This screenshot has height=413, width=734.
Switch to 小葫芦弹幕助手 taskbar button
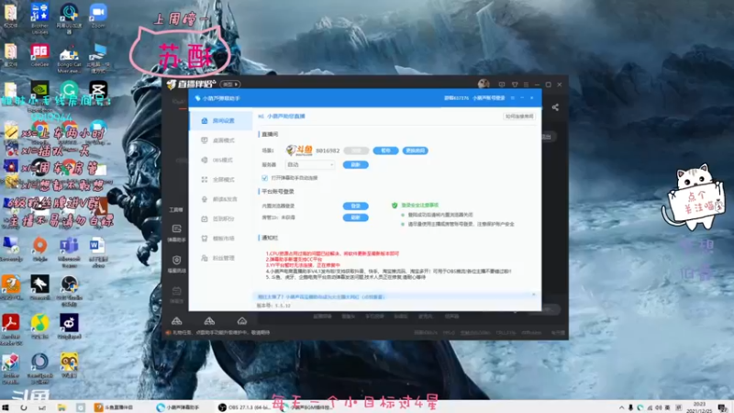click(x=178, y=407)
